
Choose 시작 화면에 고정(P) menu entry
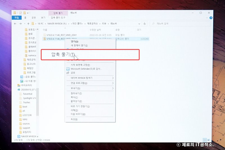click(80, 65)
